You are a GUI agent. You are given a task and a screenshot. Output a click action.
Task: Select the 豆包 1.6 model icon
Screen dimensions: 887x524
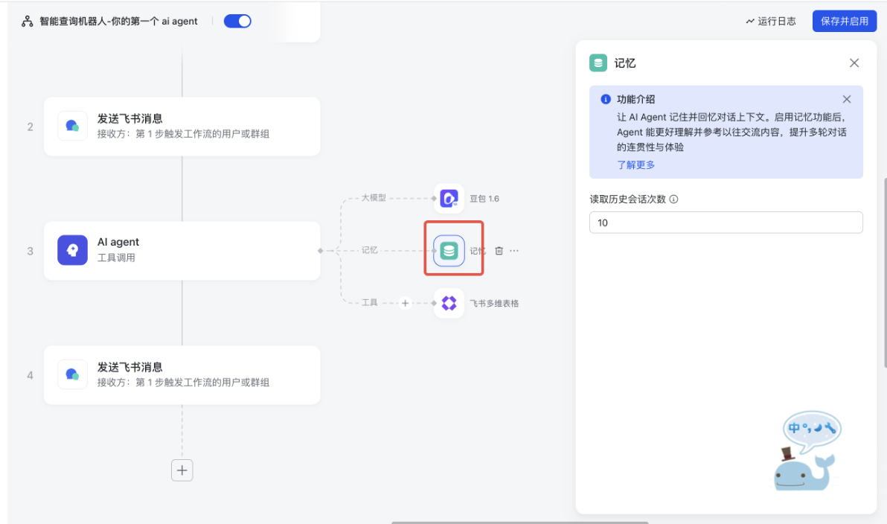(449, 199)
